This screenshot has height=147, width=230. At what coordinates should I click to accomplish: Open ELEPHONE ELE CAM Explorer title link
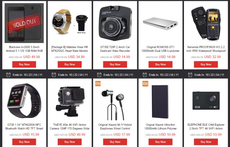coord(206,126)
